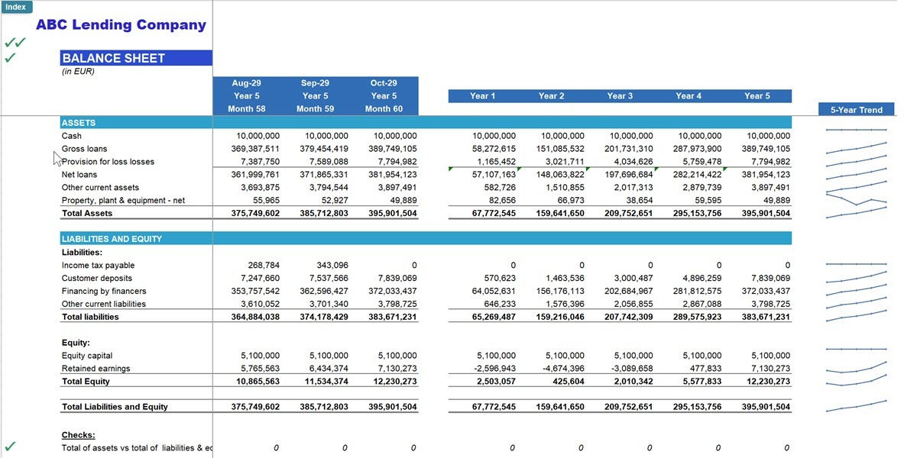Click the Total liabilities trend sparkline
Viewport: 917px width, 458px height.
856,316
